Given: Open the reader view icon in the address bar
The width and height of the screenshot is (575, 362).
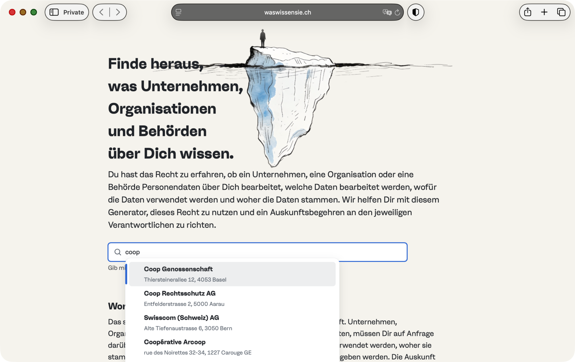Looking at the screenshot, I should [x=178, y=12].
